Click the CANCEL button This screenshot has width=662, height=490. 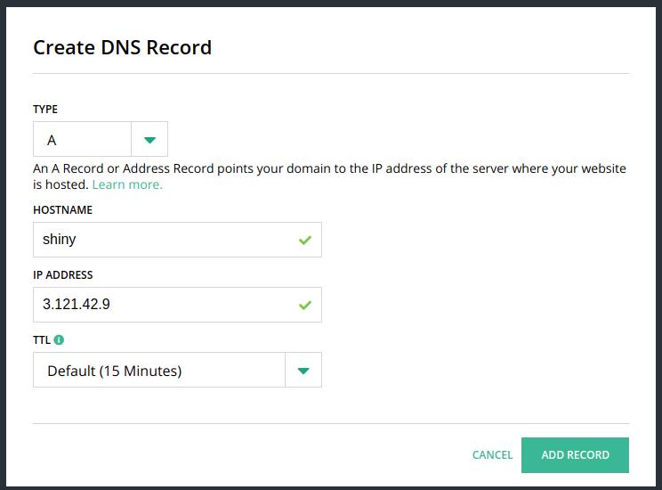[492, 455]
